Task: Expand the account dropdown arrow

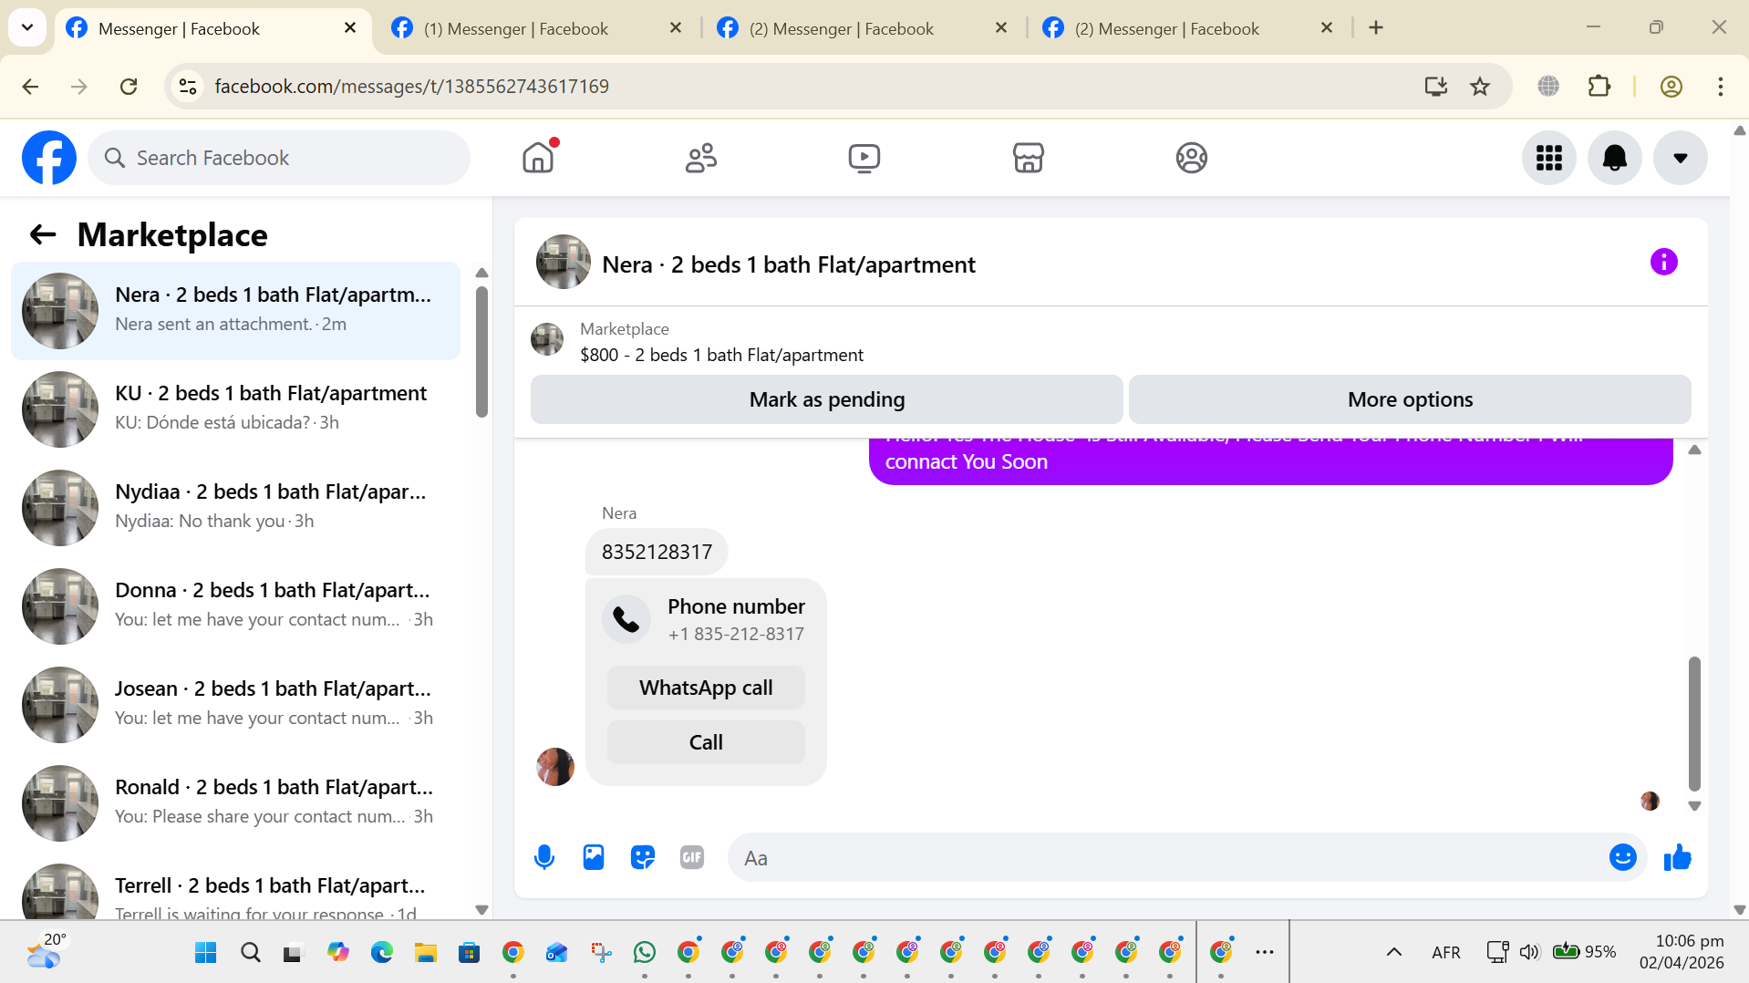Action: pyautogui.click(x=1681, y=158)
